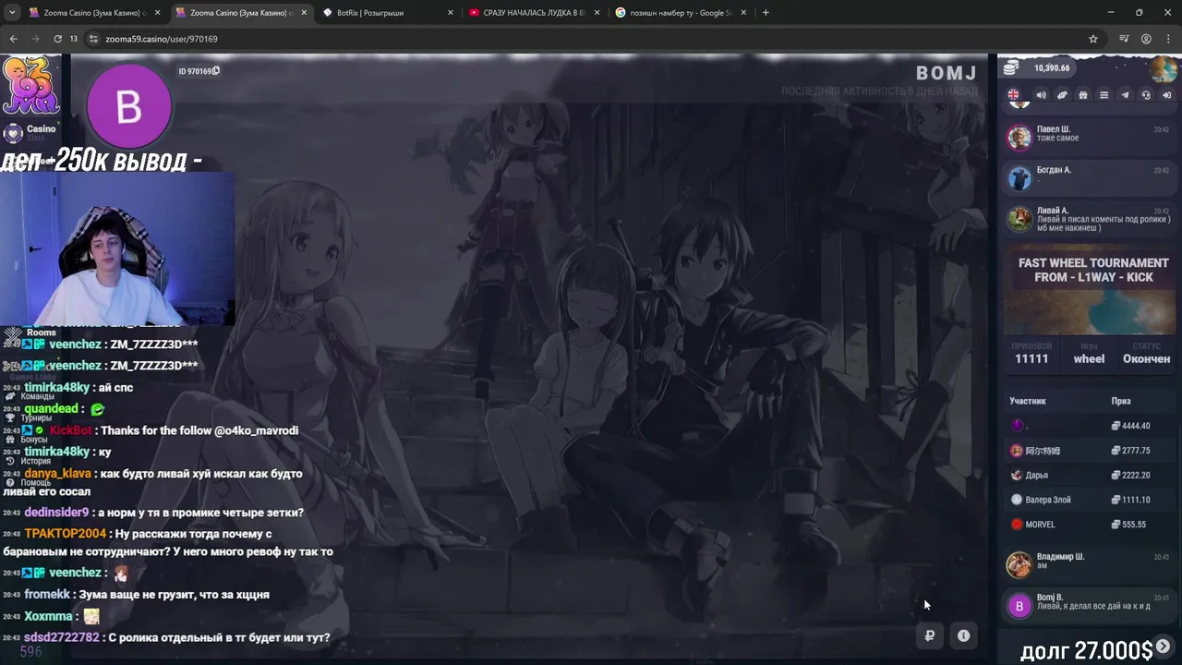Select tournament participant Дарья
This screenshot has height=665, width=1182.
(x=1036, y=476)
